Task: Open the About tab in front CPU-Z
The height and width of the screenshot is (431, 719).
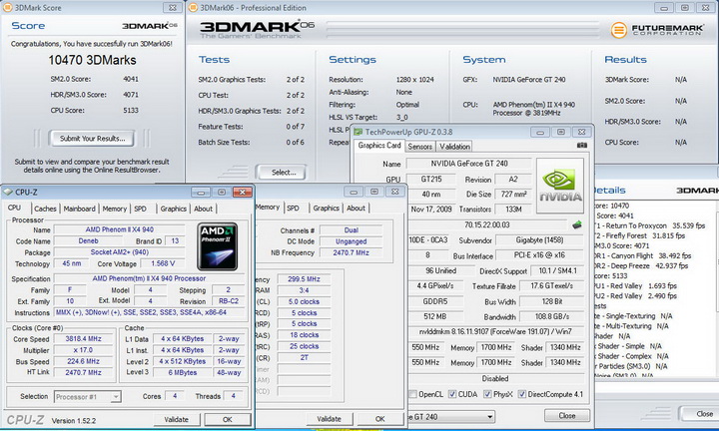Action: tap(203, 209)
